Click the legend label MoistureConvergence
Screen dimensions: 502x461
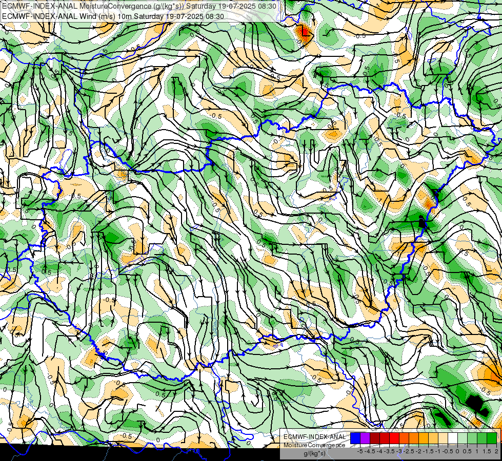click(314, 445)
